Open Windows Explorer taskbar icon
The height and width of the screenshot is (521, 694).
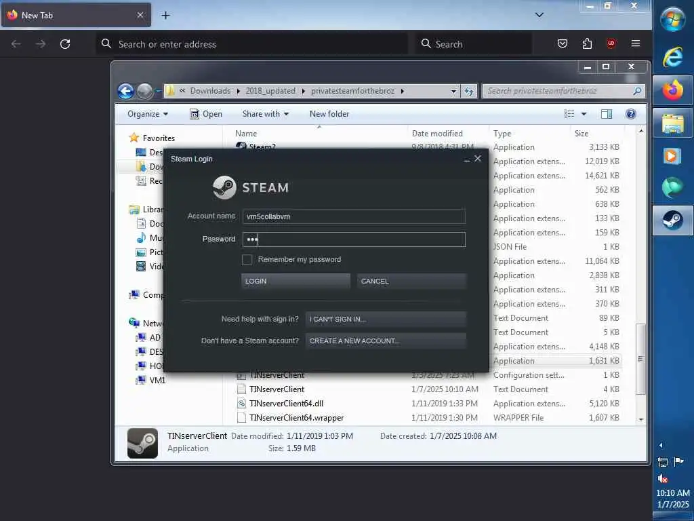pos(673,123)
